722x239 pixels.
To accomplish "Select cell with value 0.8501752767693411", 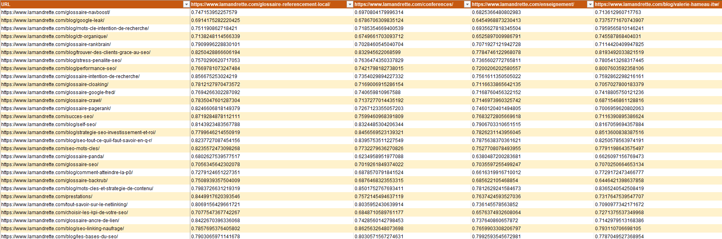I will [x=412, y=189].
